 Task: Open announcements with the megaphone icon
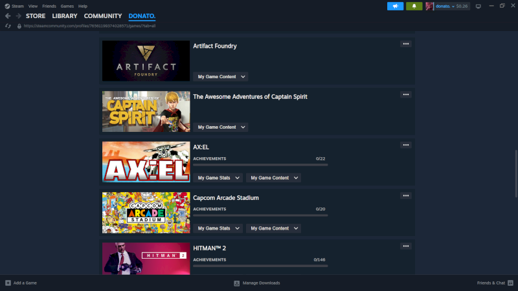pyautogui.click(x=395, y=6)
